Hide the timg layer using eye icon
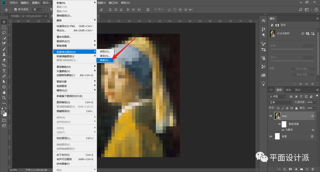320x172 pixels. click(271, 116)
